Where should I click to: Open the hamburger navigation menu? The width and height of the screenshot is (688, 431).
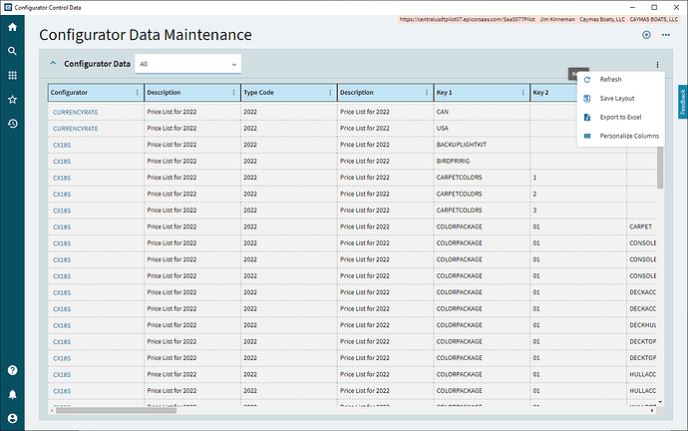(12, 27)
